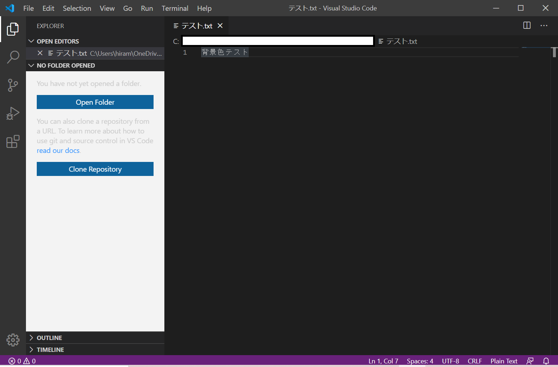Collapse the OPEN EDITORS section
This screenshot has width=558, height=367.
[x=95, y=41]
